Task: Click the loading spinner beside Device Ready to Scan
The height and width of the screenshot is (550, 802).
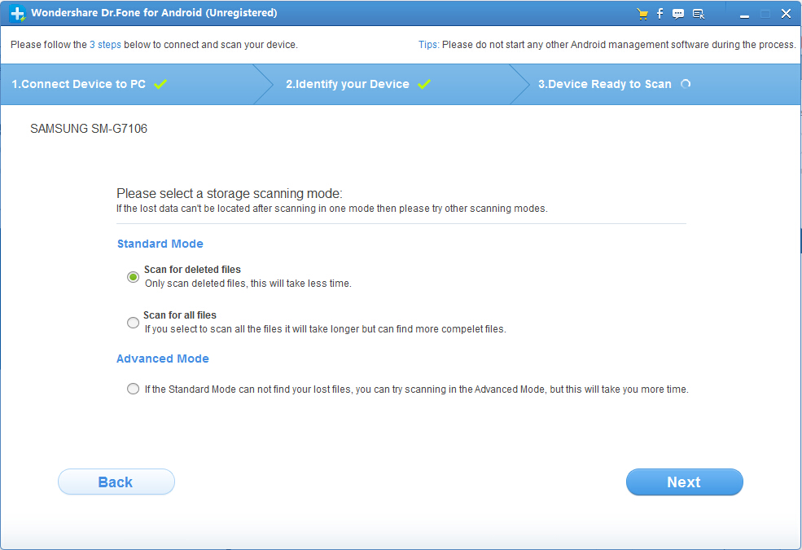Action: [x=686, y=84]
